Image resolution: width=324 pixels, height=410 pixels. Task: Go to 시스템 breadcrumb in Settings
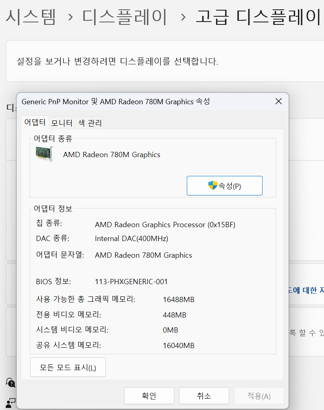tap(31, 17)
